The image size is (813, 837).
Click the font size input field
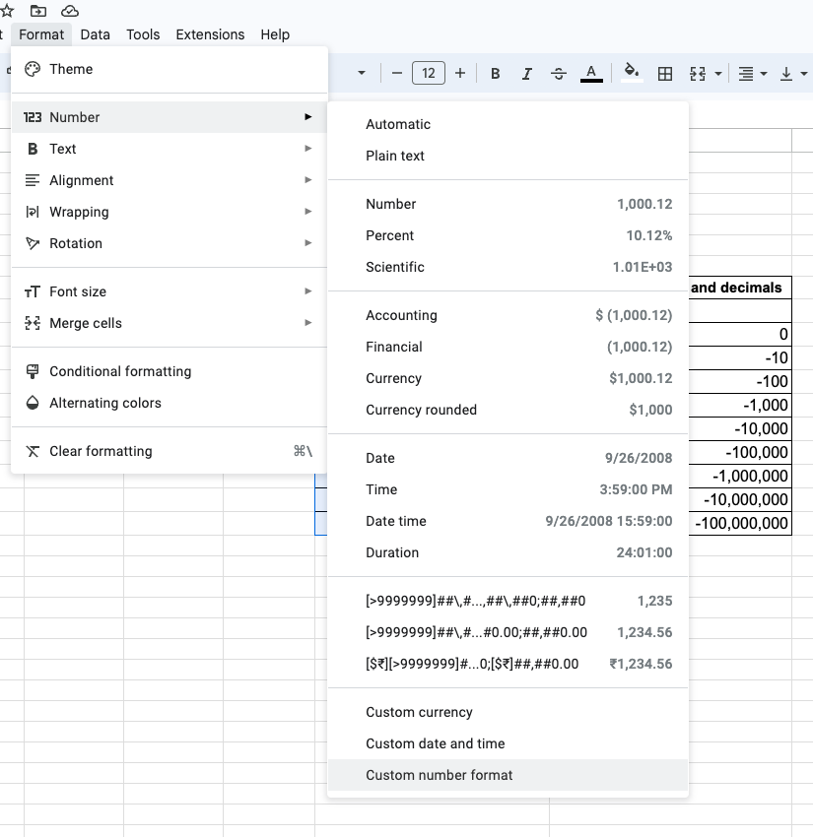(428, 73)
